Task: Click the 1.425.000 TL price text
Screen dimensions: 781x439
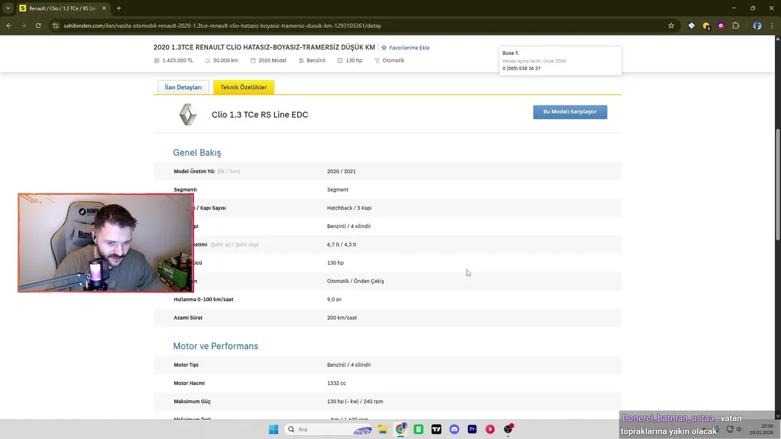Action: (x=178, y=60)
